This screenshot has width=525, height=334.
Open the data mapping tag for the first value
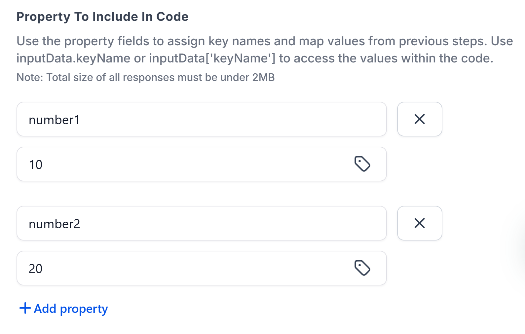tap(362, 164)
